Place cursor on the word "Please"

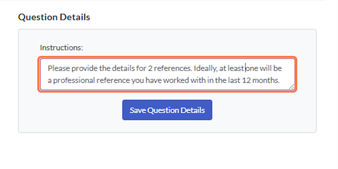tap(58, 69)
